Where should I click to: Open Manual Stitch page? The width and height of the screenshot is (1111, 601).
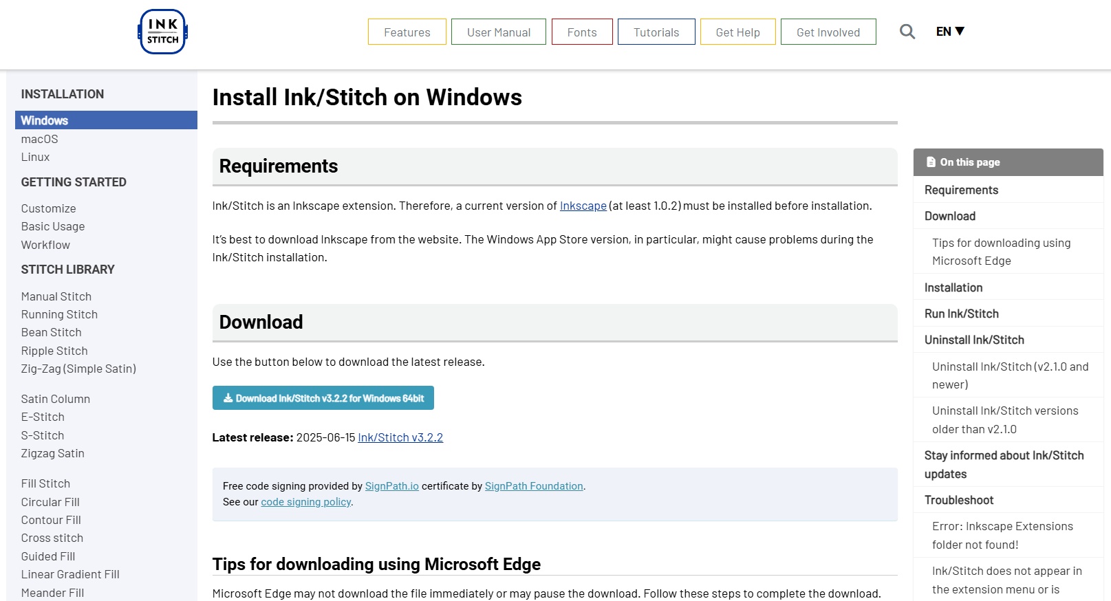coord(56,296)
